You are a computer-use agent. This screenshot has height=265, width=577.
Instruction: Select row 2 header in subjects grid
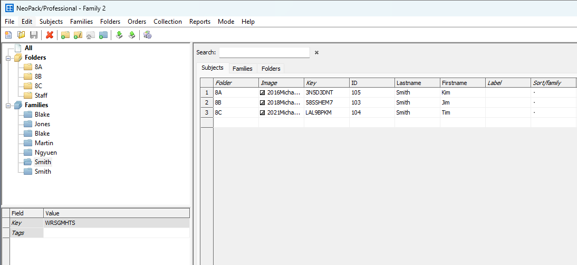(x=207, y=102)
